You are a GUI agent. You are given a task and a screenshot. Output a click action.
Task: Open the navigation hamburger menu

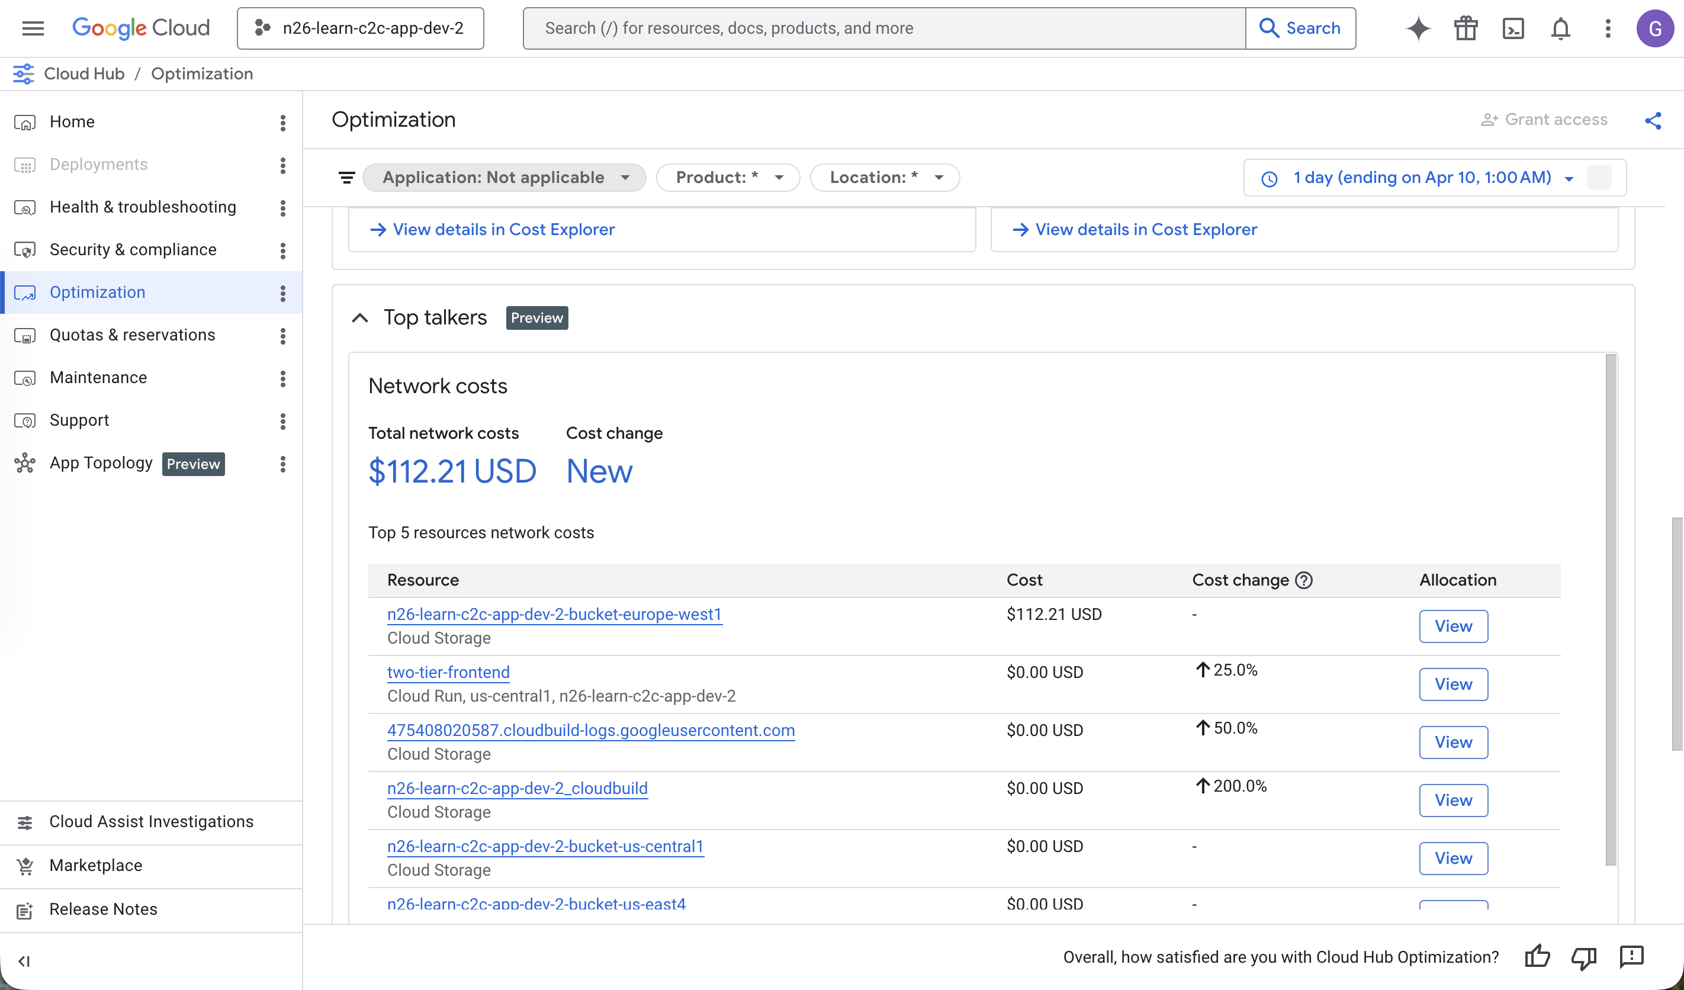tap(32, 28)
